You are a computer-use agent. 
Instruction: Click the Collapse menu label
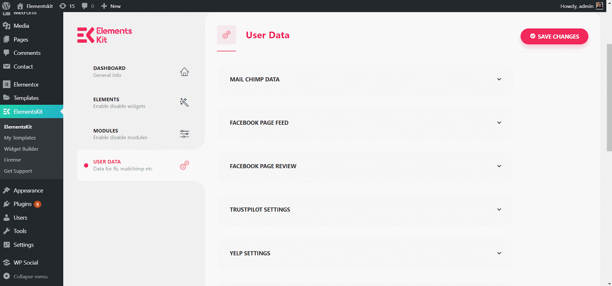[31, 276]
